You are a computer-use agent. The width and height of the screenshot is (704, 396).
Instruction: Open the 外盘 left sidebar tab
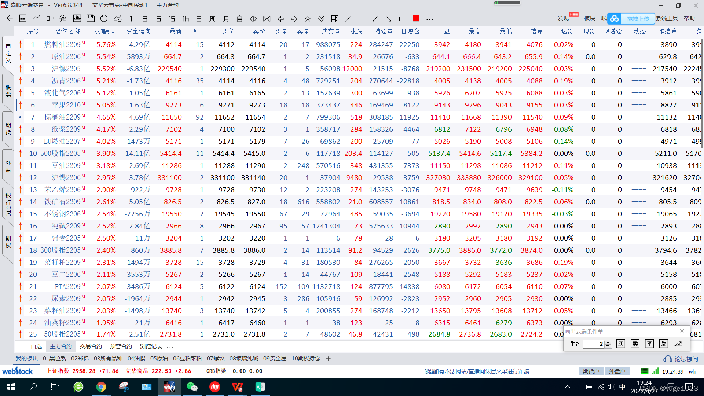tap(8, 166)
